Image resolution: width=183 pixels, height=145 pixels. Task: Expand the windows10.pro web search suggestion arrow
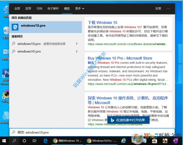click(x=77, y=44)
